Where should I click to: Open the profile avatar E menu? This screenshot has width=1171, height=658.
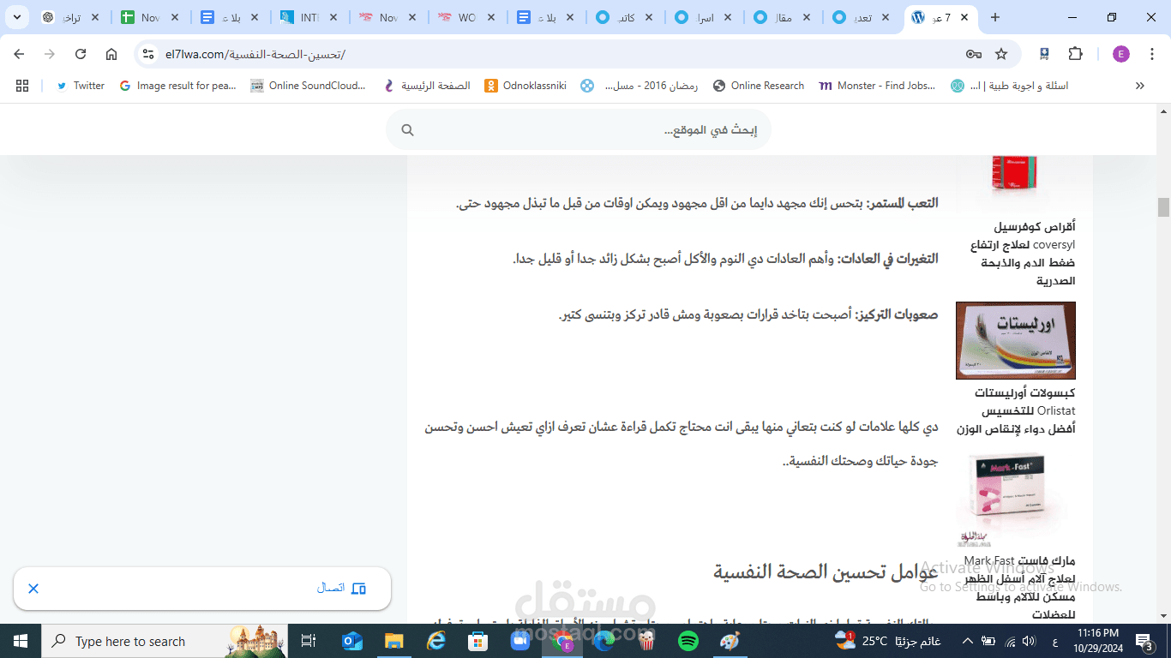click(x=1121, y=54)
